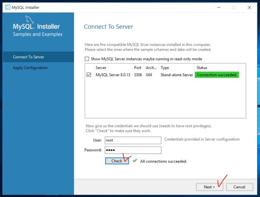Uncheck the MySQL Server 8.0.13 row checkbox

pos(89,75)
